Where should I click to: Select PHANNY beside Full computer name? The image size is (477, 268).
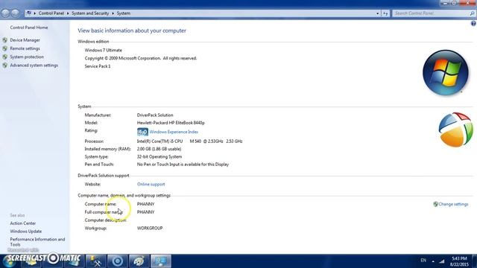(x=146, y=212)
